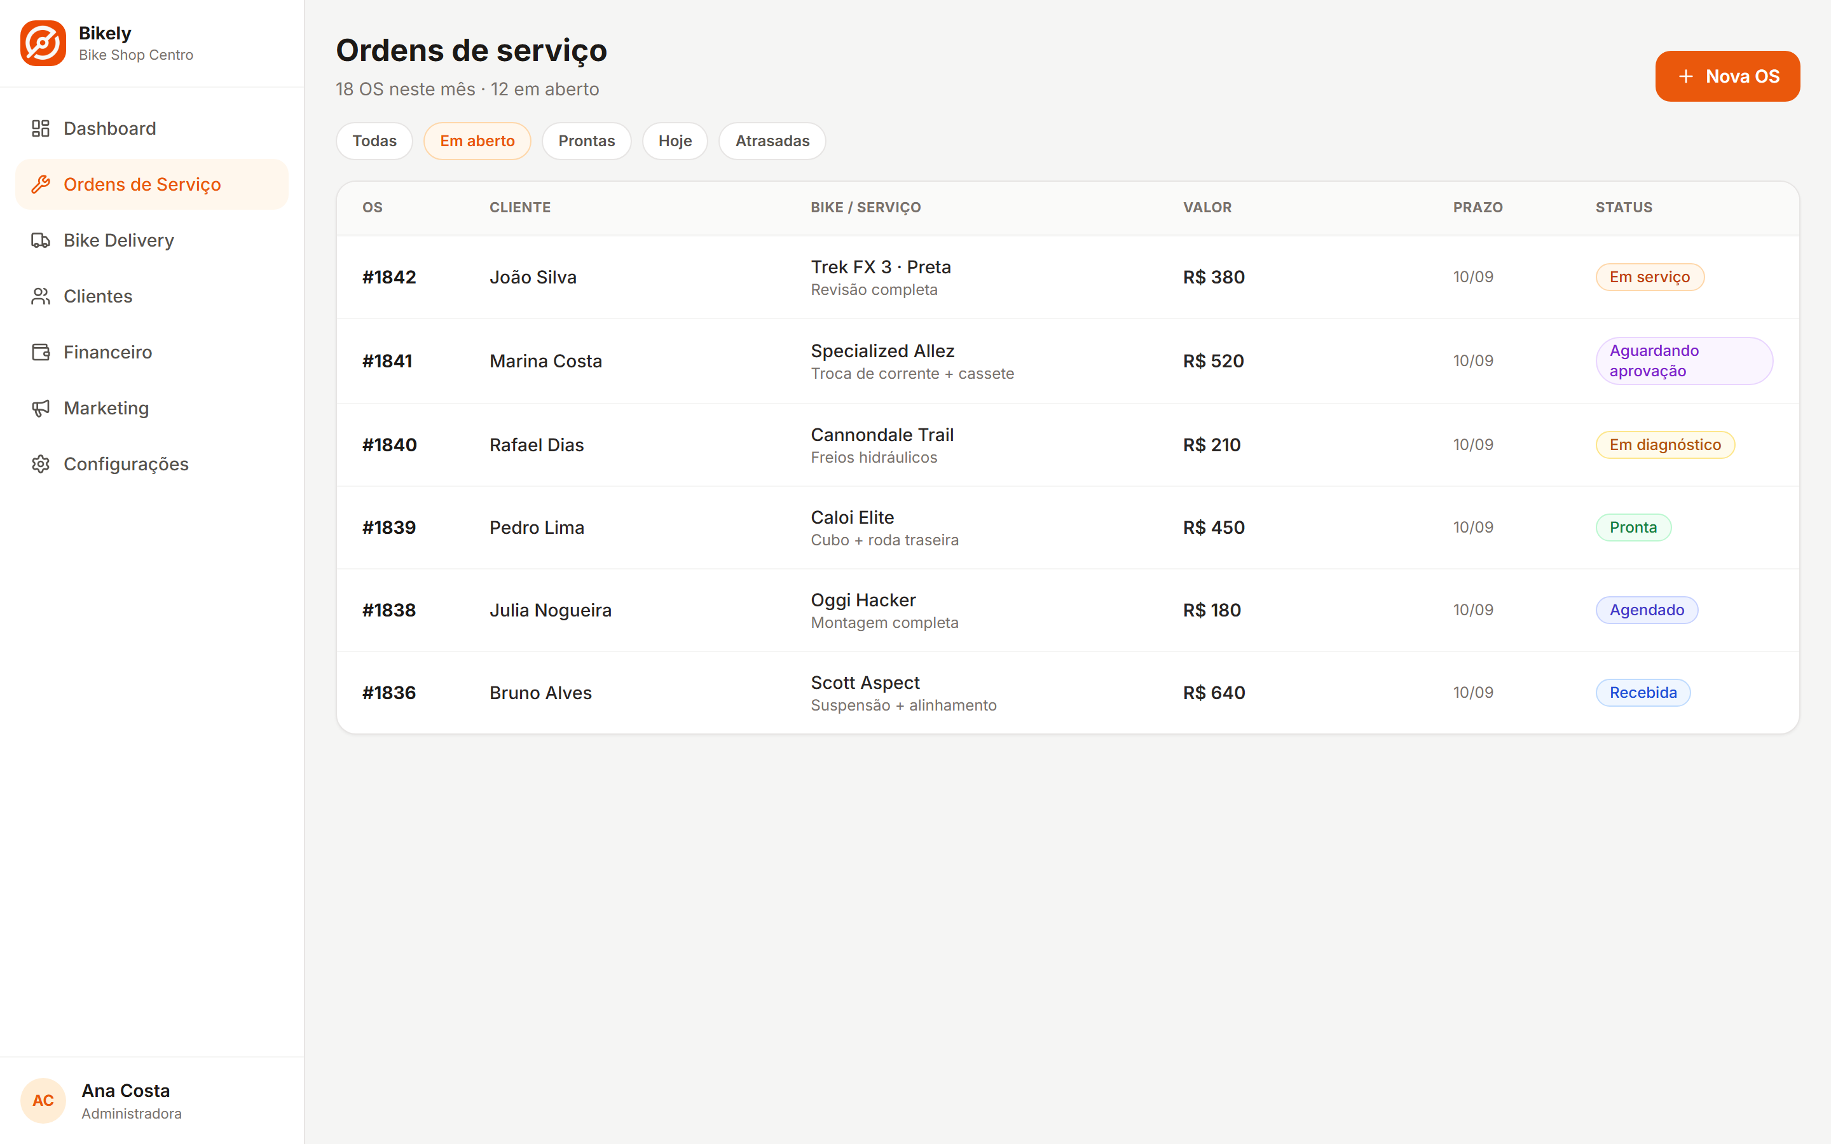This screenshot has height=1144, width=1831.
Task: Click the Pronta status badge
Action: [1633, 528]
